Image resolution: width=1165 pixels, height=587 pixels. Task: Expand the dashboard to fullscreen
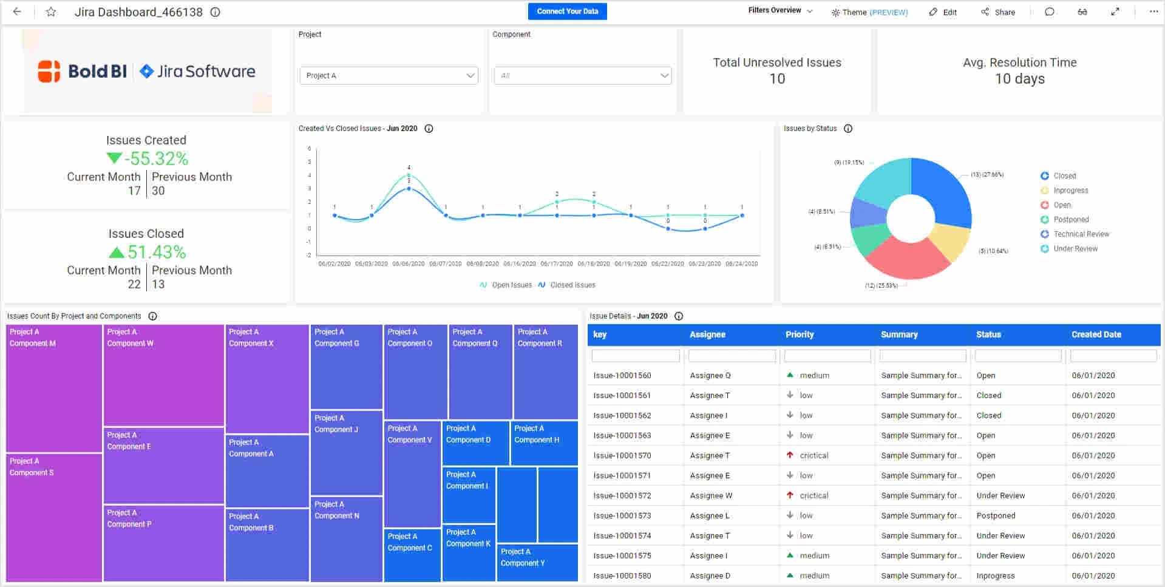coord(1116,12)
